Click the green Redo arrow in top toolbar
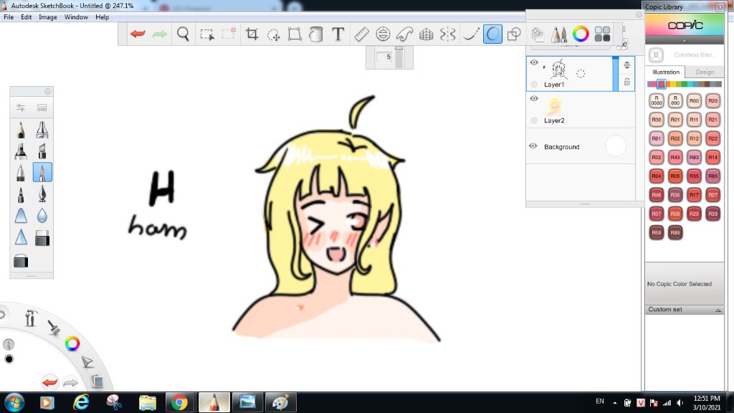This screenshot has width=734, height=413. [x=160, y=34]
